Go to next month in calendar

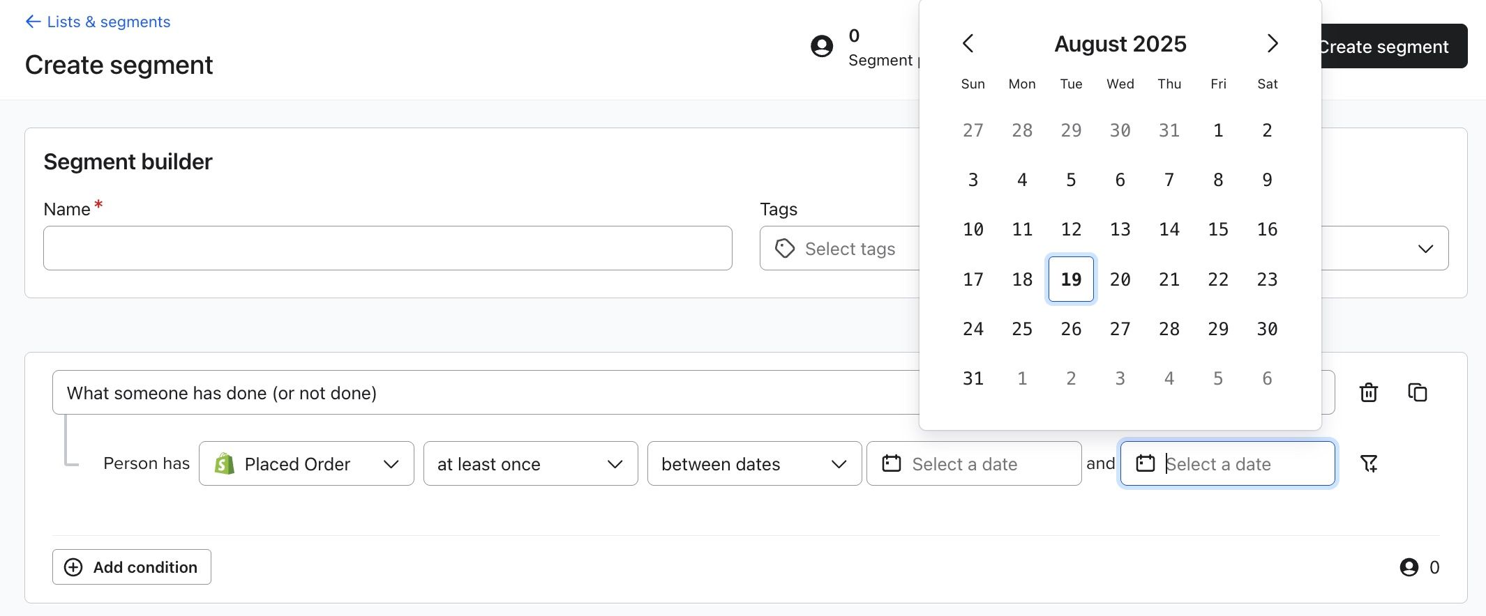pyautogui.click(x=1273, y=43)
